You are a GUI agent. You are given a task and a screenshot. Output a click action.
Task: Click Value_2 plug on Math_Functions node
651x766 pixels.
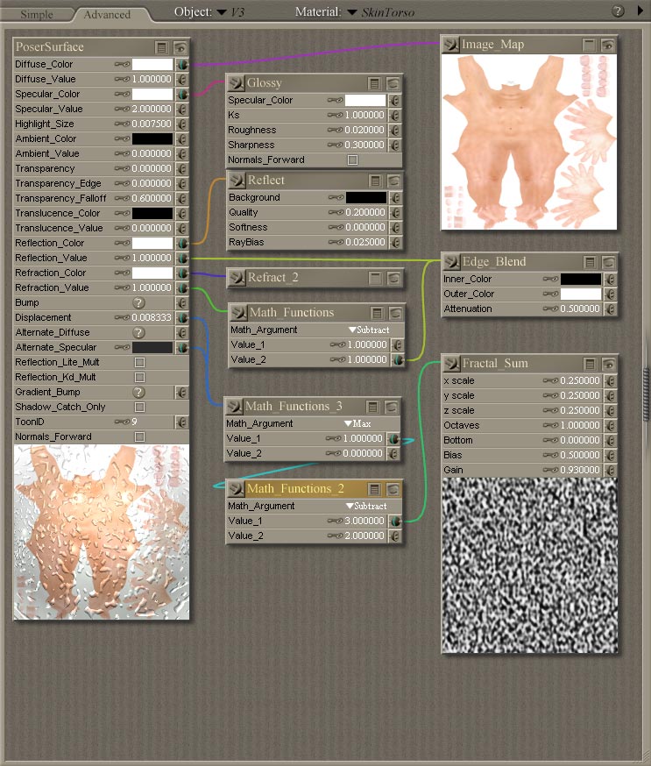click(x=398, y=360)
